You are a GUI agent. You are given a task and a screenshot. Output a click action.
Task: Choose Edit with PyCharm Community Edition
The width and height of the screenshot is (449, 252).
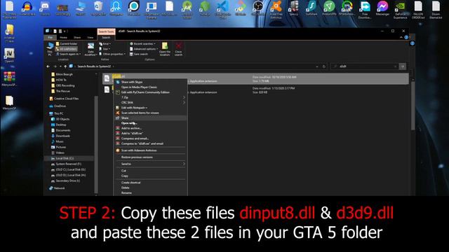coord(151,92)
